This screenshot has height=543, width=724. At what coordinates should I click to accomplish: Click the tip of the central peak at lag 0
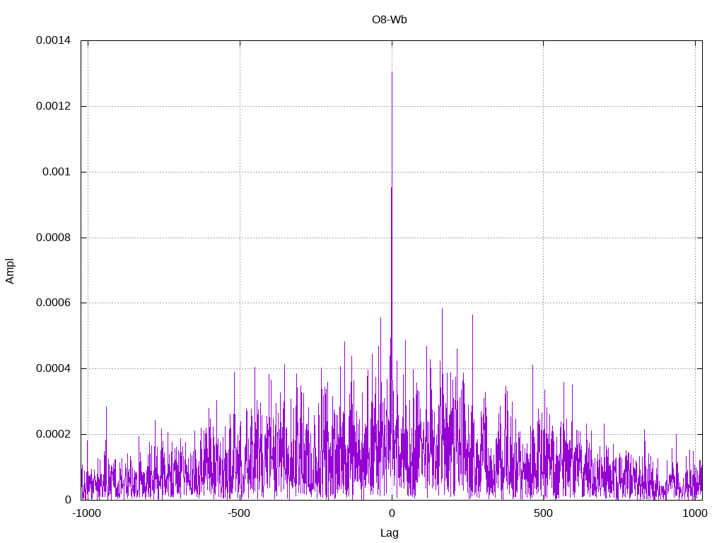point(392,72)
